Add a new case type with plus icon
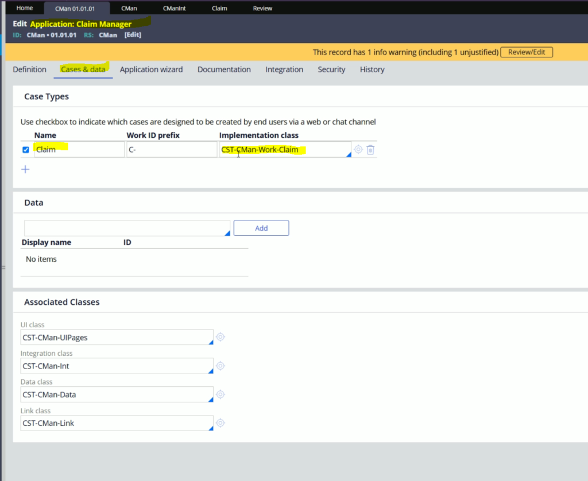Image resolution: width=588 pixels, height=481 pixels. pyautogui.click(x=25, y=169)
